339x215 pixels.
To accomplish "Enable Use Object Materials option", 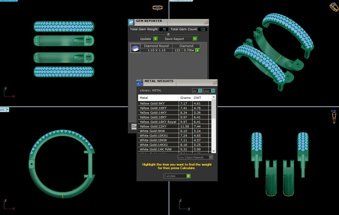I will coord(211,157).
